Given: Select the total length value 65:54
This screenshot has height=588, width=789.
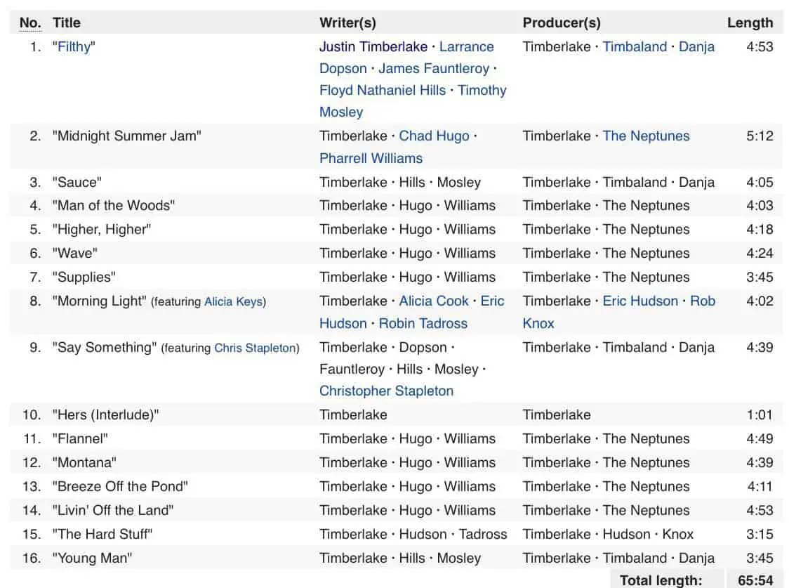Looking at the screenshot, I should [755, 580].
